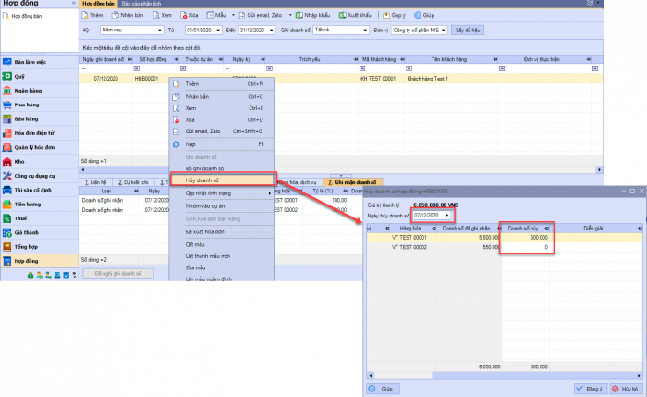Go to the Kho sidebar module
The width and height of the screenshot is (647, 397).
pos(18,161)
